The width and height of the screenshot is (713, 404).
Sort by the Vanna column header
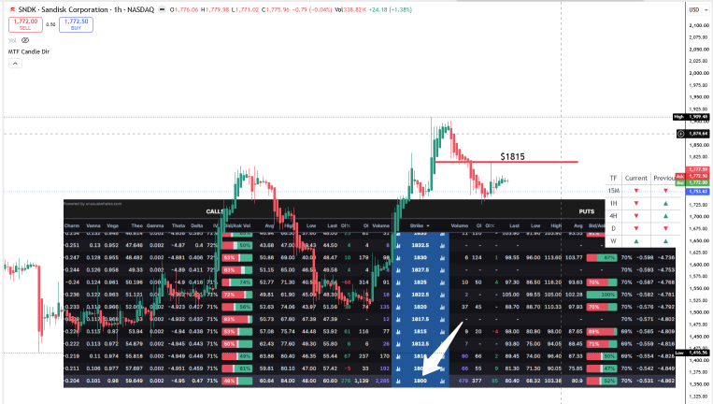[93, 225]
